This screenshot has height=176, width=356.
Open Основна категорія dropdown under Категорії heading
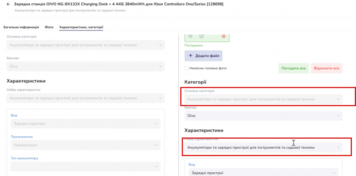263,99
